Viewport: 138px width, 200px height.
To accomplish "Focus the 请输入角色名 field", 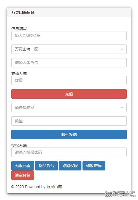I will pyautogui.click(x=69, y=63).
